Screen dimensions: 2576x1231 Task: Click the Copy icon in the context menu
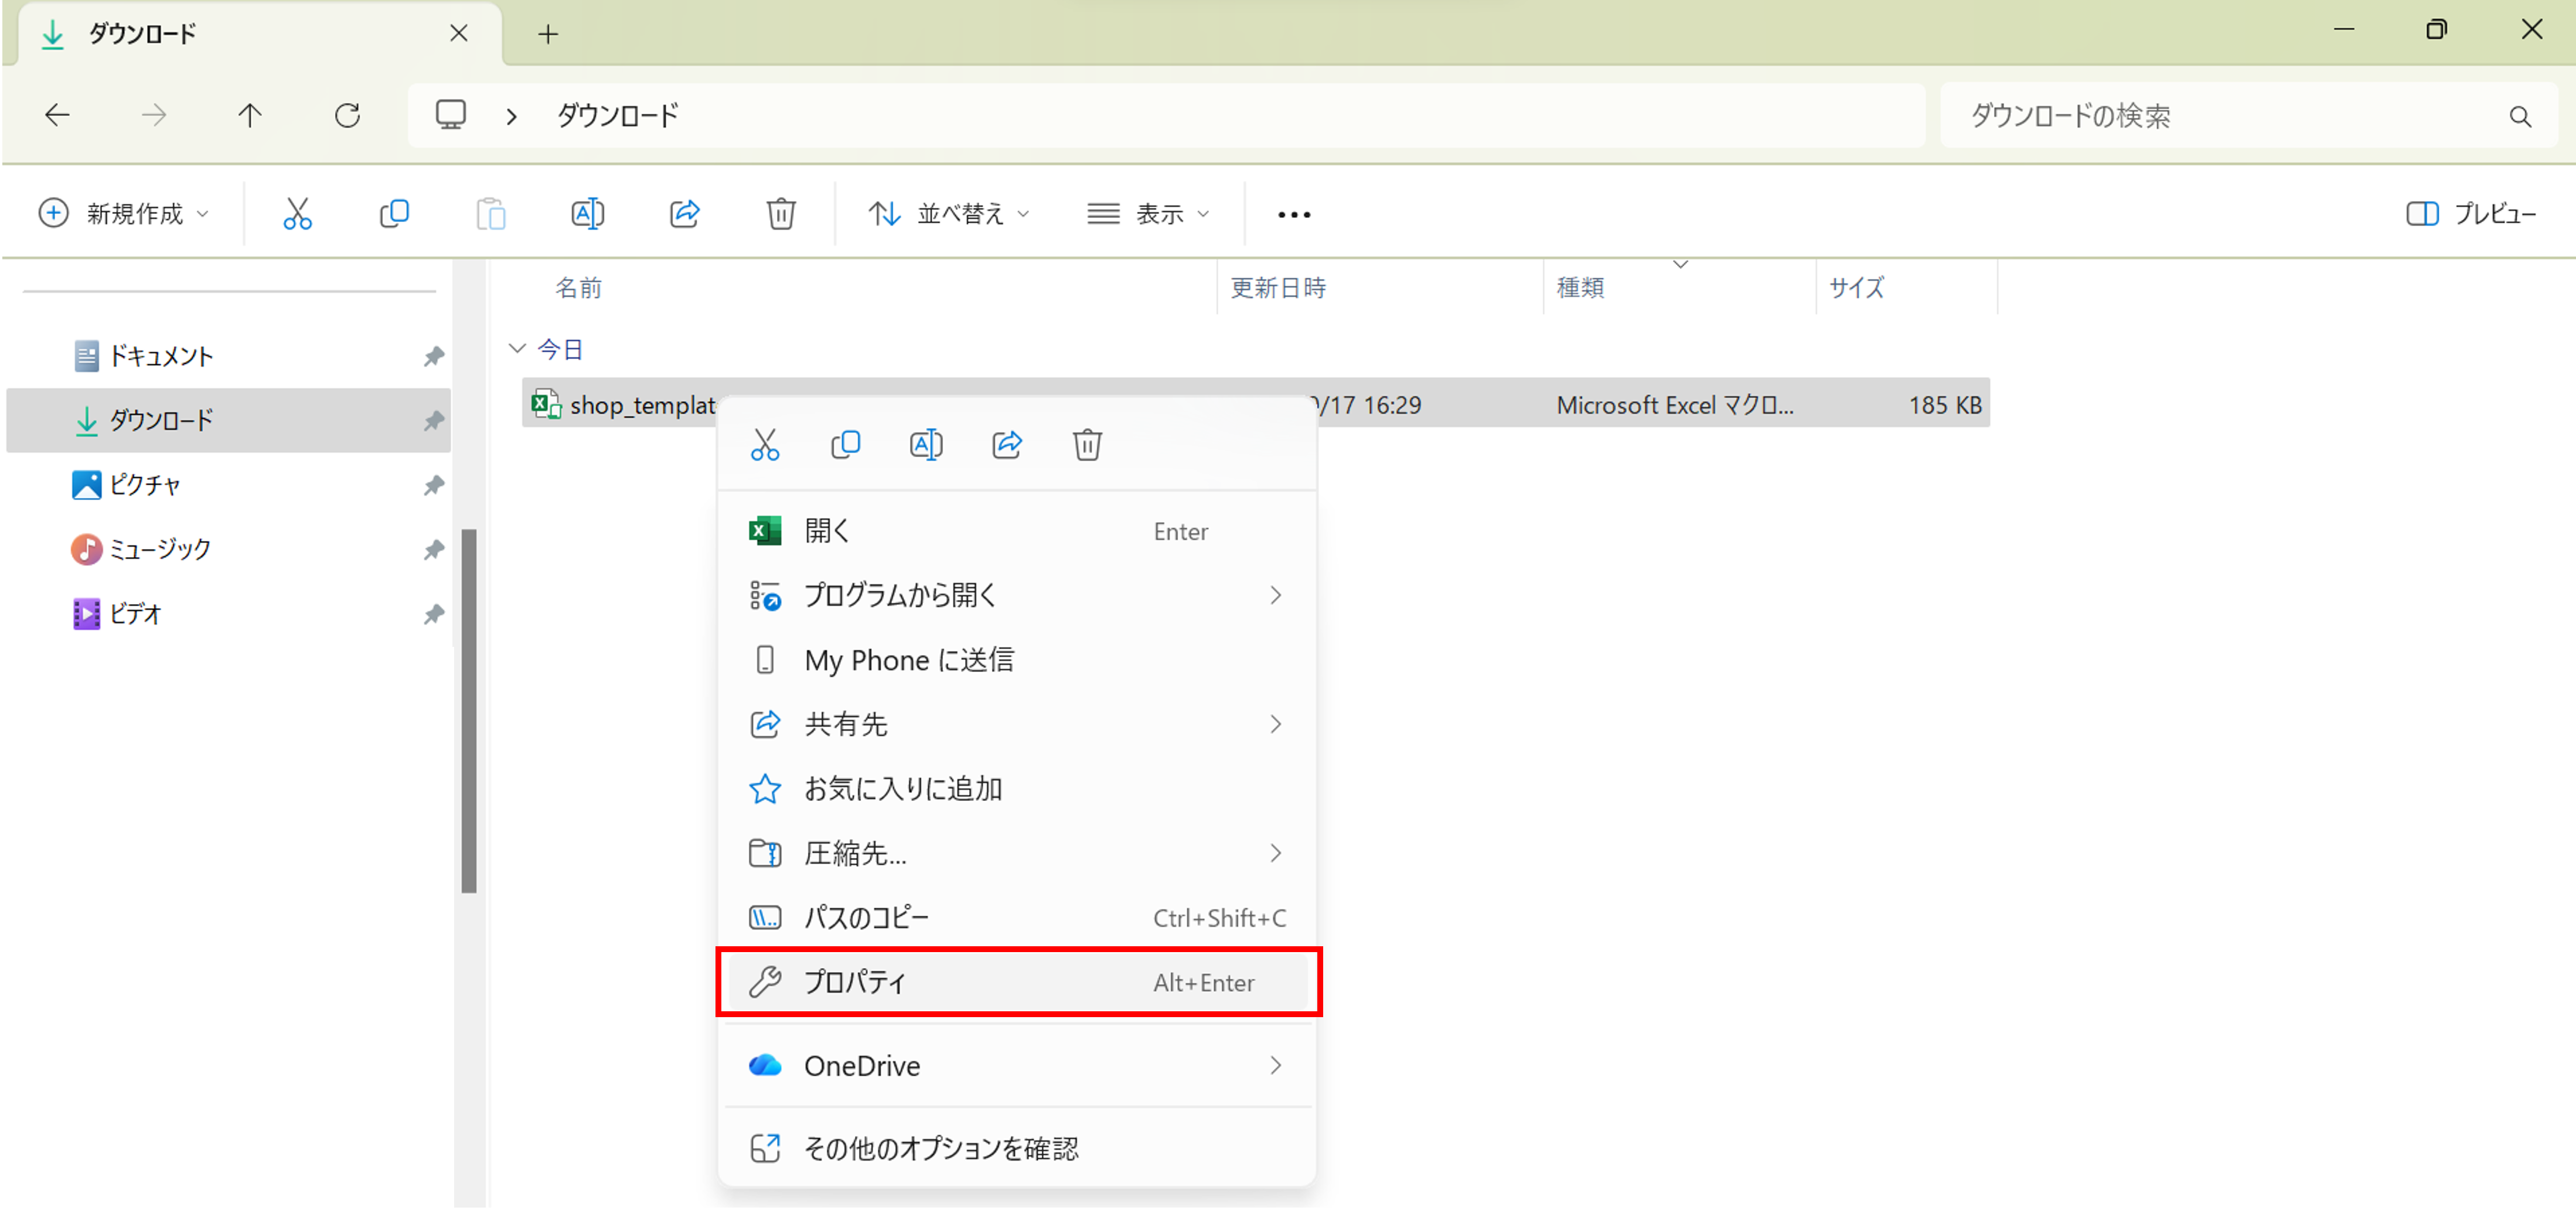pyautogui.click(x=846, y=445)
